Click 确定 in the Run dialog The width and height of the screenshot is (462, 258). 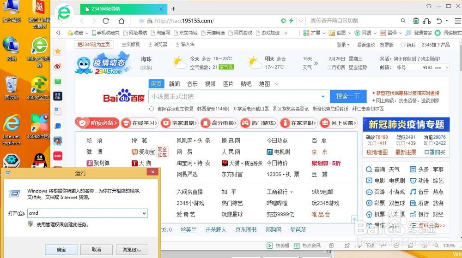pyautogui.click(x=61, y=250)
